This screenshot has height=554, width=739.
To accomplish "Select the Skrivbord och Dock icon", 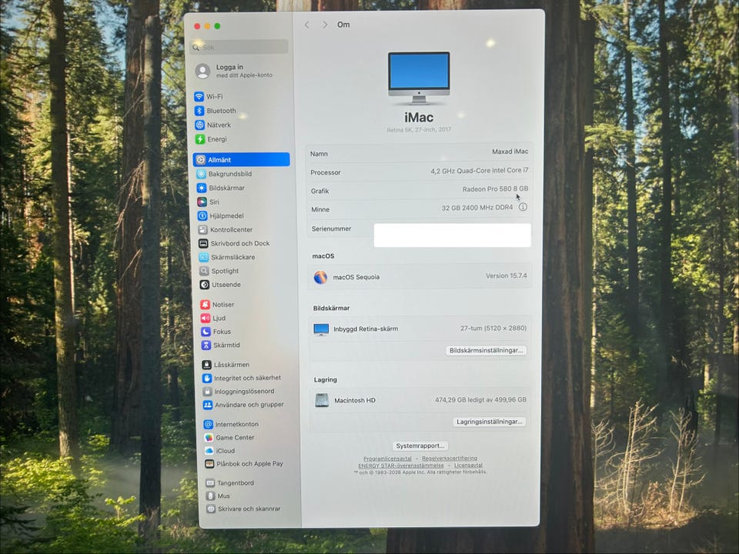I will pyautogui.click(x=203, y=244).
